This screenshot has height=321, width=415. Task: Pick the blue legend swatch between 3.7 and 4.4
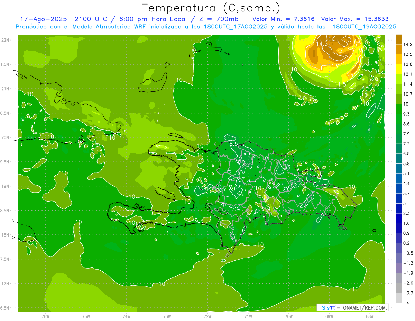tap(399, 188)
